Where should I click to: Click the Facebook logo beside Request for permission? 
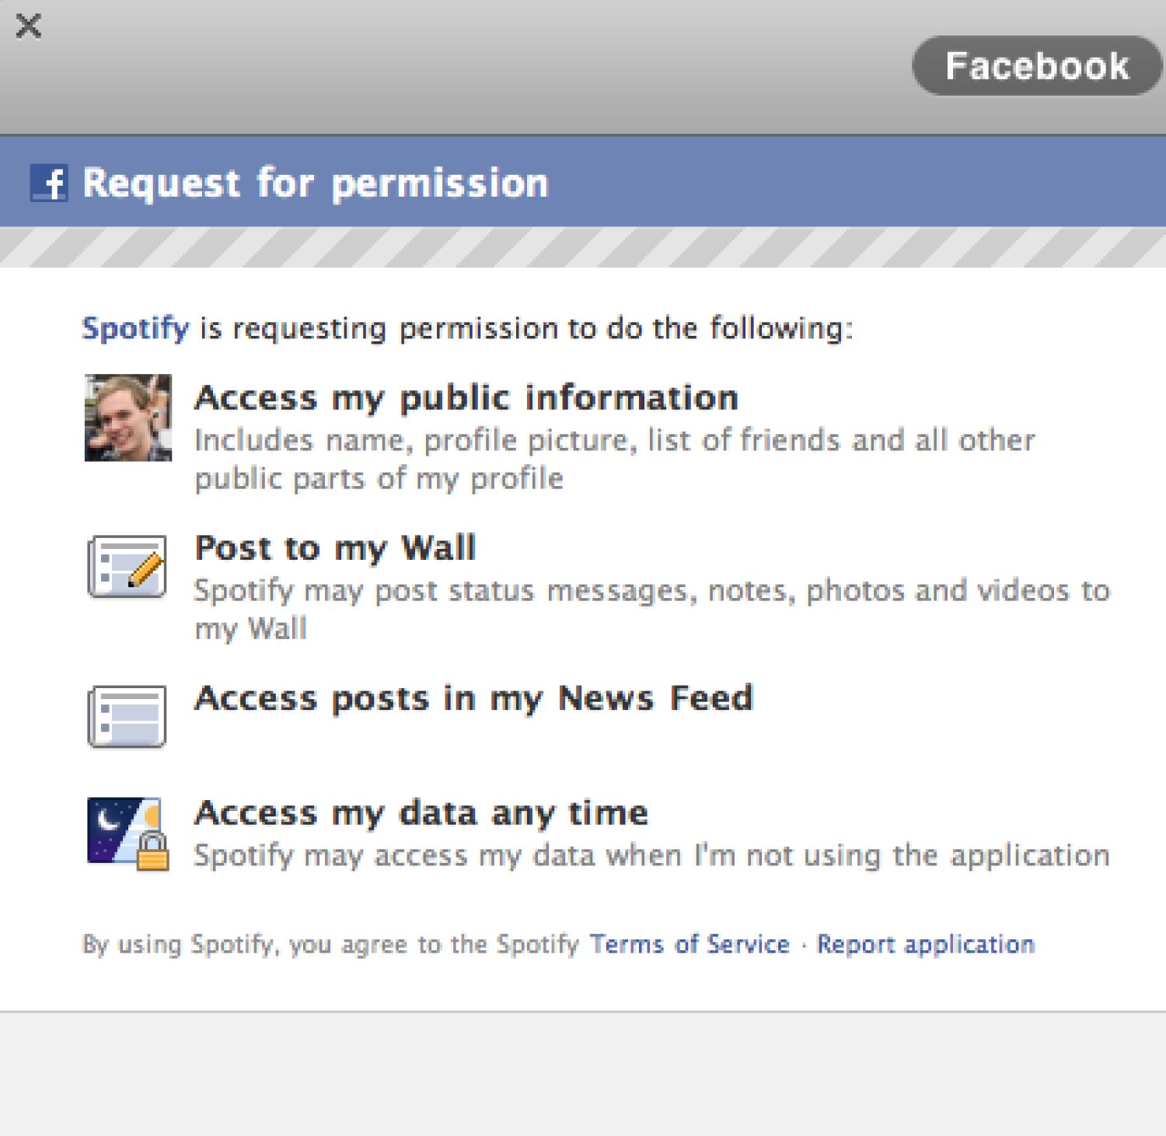(x=49, y=184)
